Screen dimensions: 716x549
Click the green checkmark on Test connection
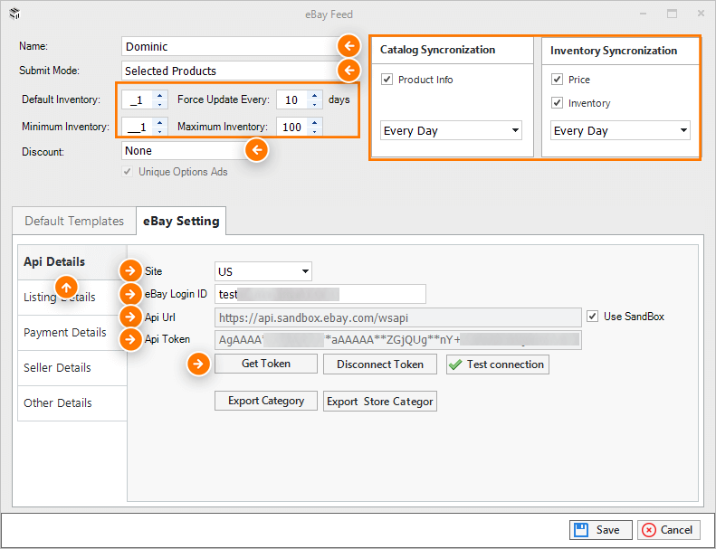coord(455,364)
